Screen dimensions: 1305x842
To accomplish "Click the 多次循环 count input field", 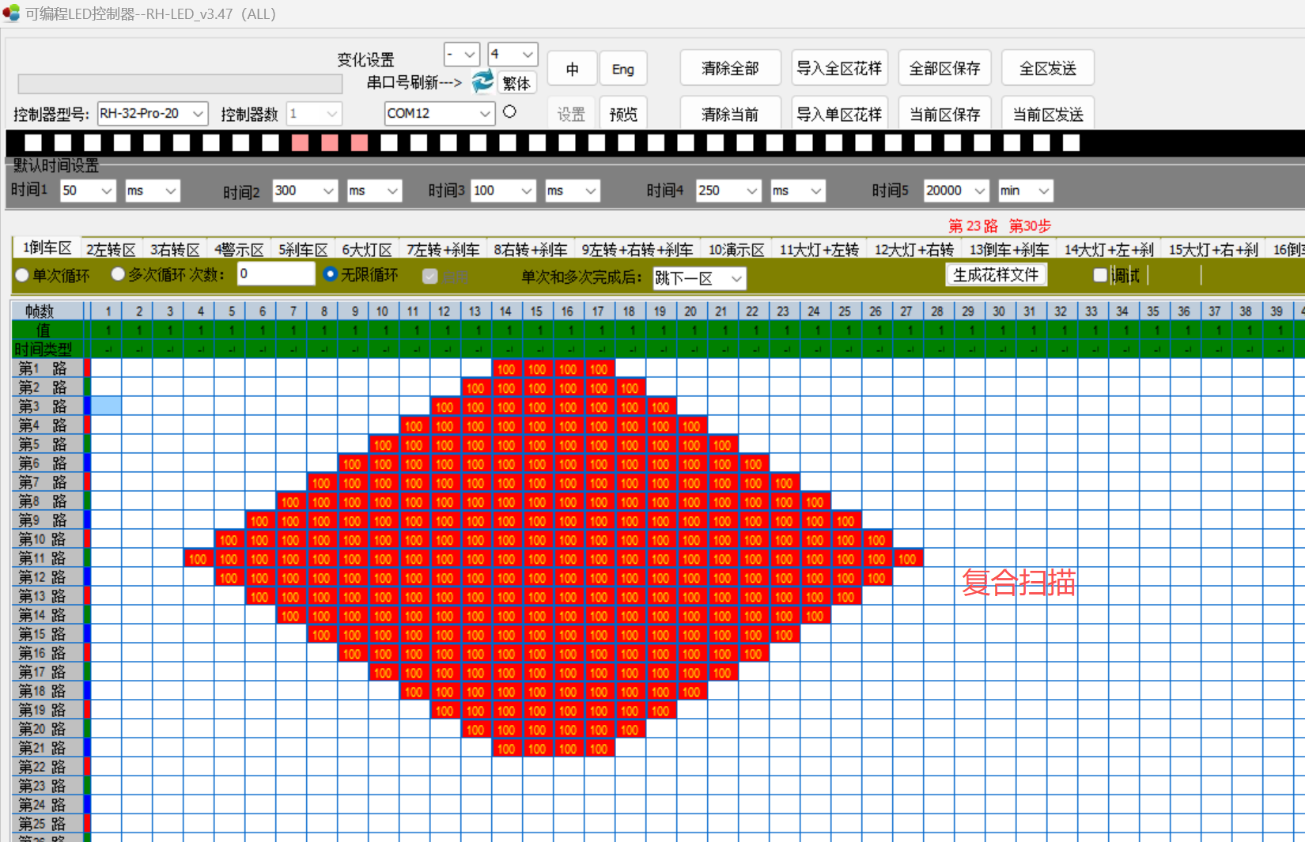I will click(275, 274).
